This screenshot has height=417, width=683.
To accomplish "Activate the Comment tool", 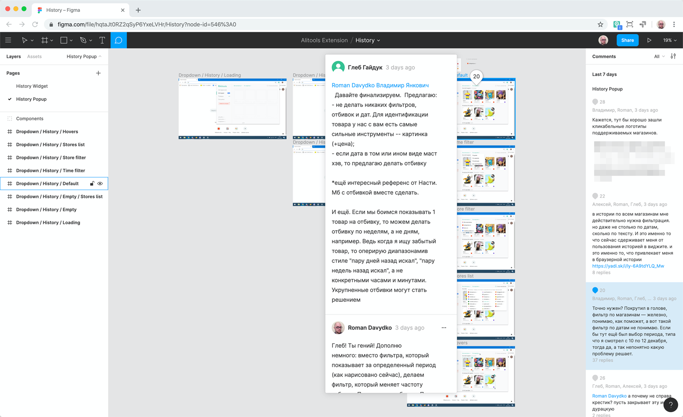I will (x=118, y=40).
